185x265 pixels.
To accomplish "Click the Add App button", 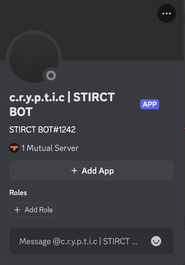I will coord(92,171).
